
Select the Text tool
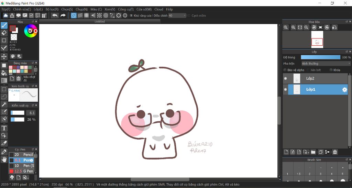click(4, 128)
